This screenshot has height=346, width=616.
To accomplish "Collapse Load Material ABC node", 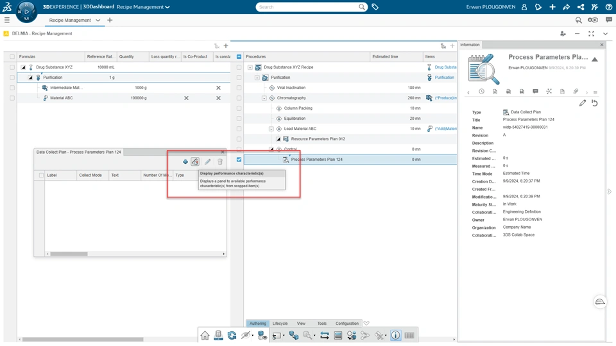I will [271, 129].
